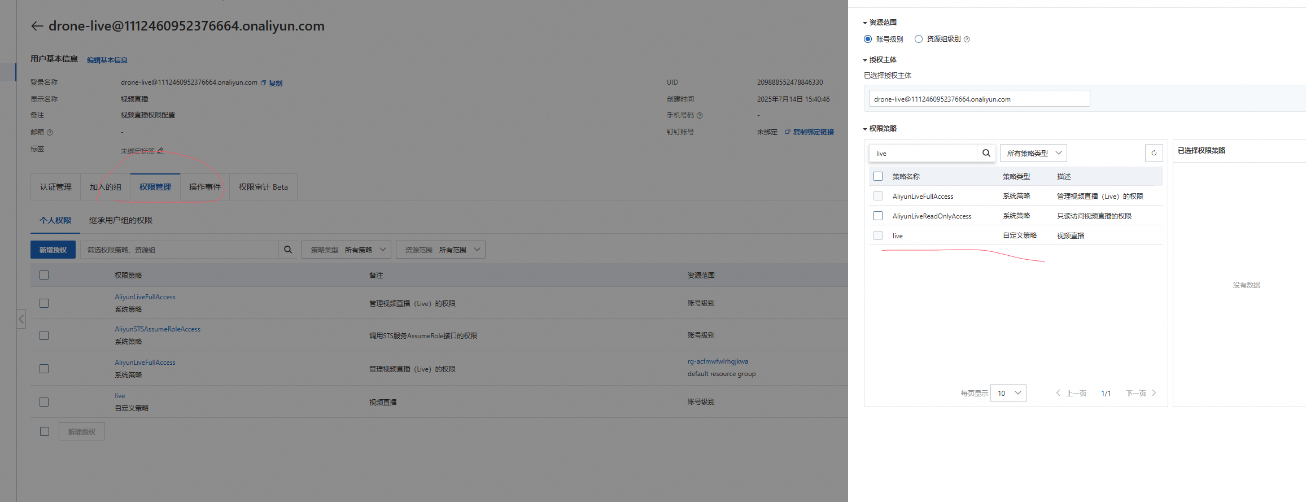Click the sidebar collapse arrow on left edge
The image size is (1306, 502).
tap(21, 319)
